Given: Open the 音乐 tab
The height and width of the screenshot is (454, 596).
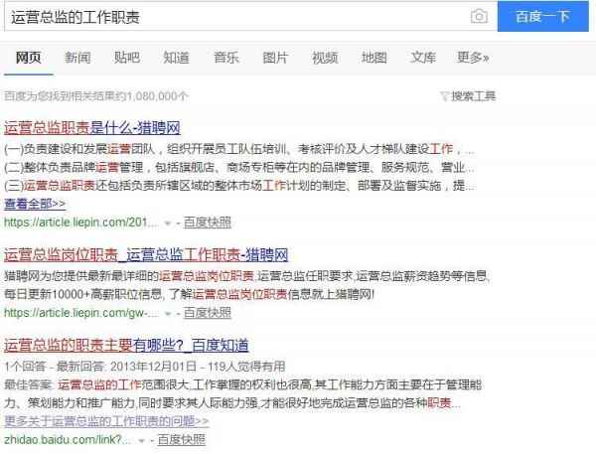Looking at the screenshot, I should (x=225, y=58).
